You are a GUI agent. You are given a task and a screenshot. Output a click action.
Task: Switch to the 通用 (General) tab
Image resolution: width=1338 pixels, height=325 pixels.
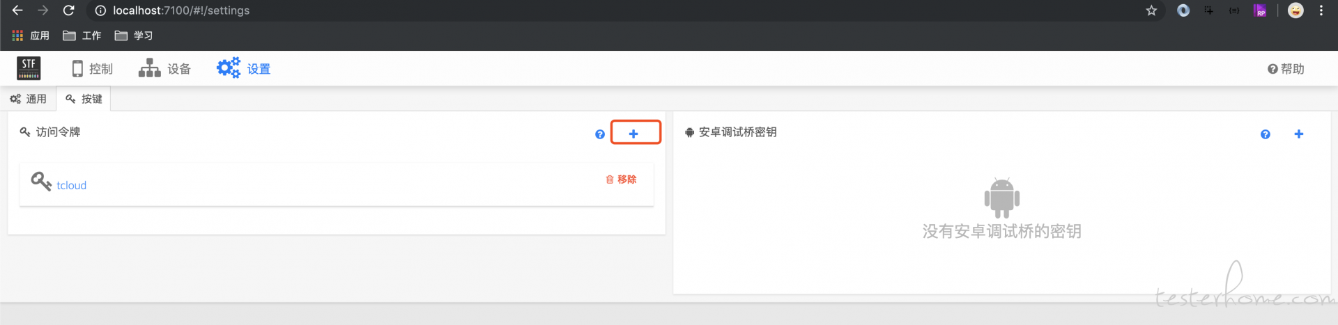click(x=28, y=99)
